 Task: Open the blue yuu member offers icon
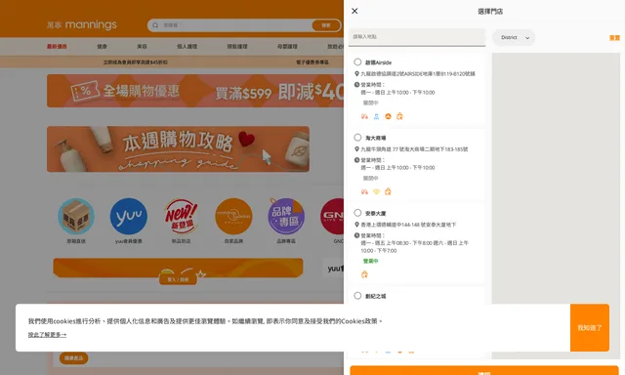tap(128, 217)
